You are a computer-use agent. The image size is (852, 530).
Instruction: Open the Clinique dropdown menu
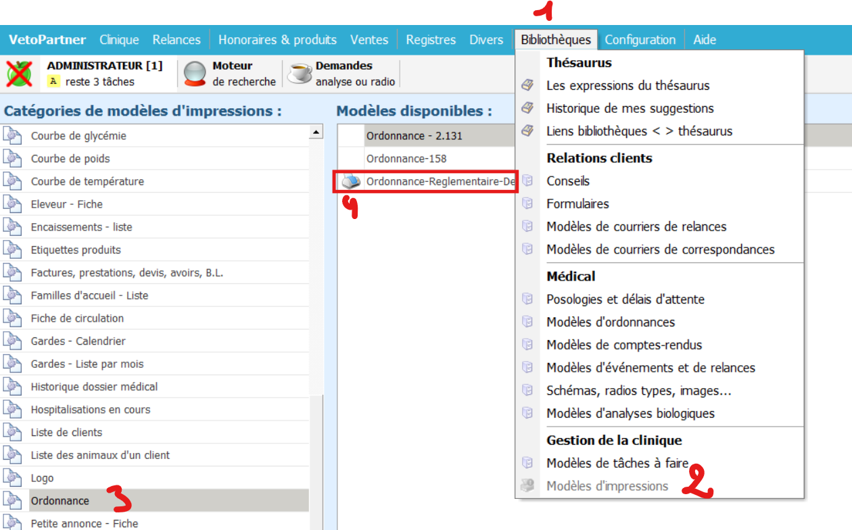click(119, 40)
